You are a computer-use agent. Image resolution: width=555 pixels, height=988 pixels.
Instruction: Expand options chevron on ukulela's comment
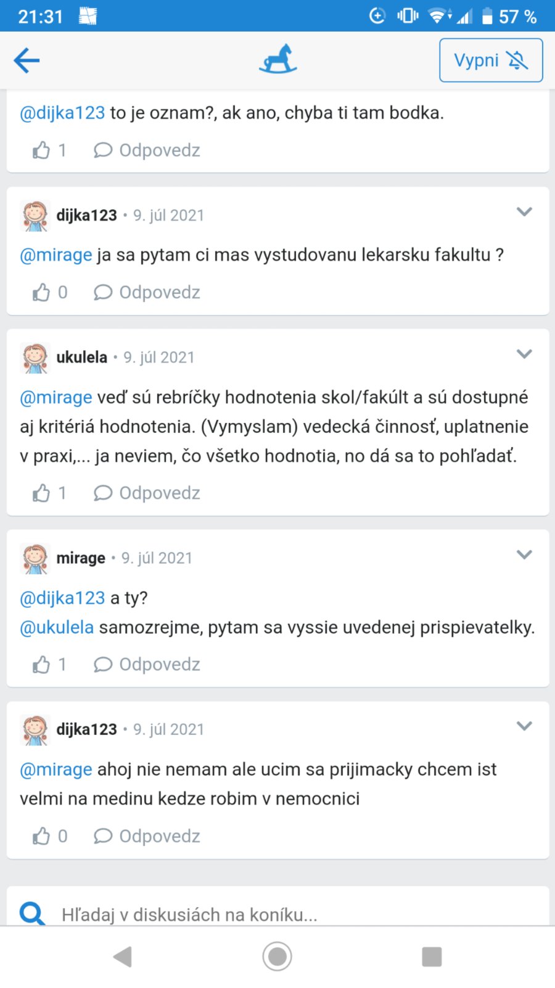524,354
